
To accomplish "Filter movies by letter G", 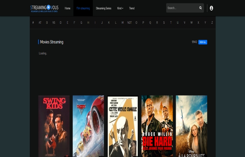I will 81,23.
